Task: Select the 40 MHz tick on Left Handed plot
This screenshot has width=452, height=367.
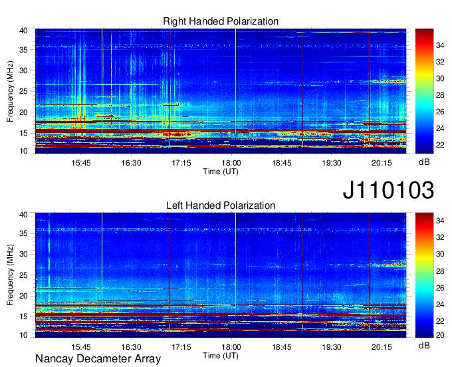Action: tap(24, 215)
